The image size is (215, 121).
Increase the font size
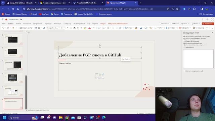click(68, 28)
